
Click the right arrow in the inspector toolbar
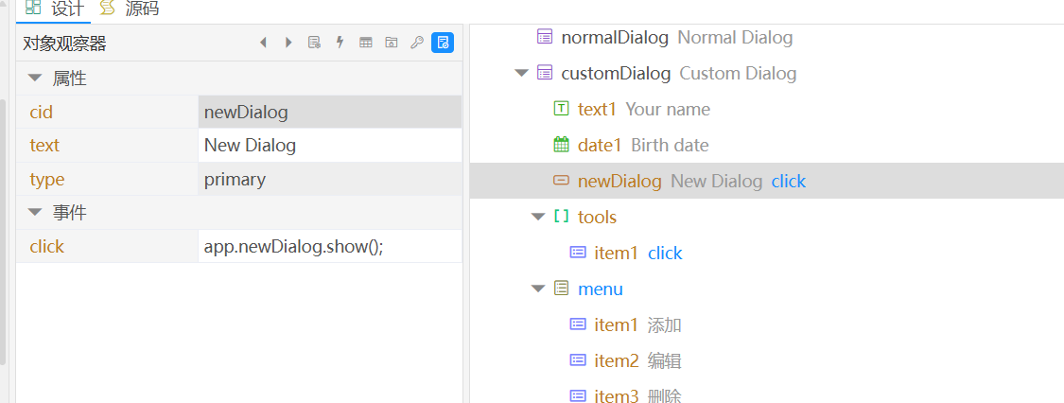tap(288, 43)
